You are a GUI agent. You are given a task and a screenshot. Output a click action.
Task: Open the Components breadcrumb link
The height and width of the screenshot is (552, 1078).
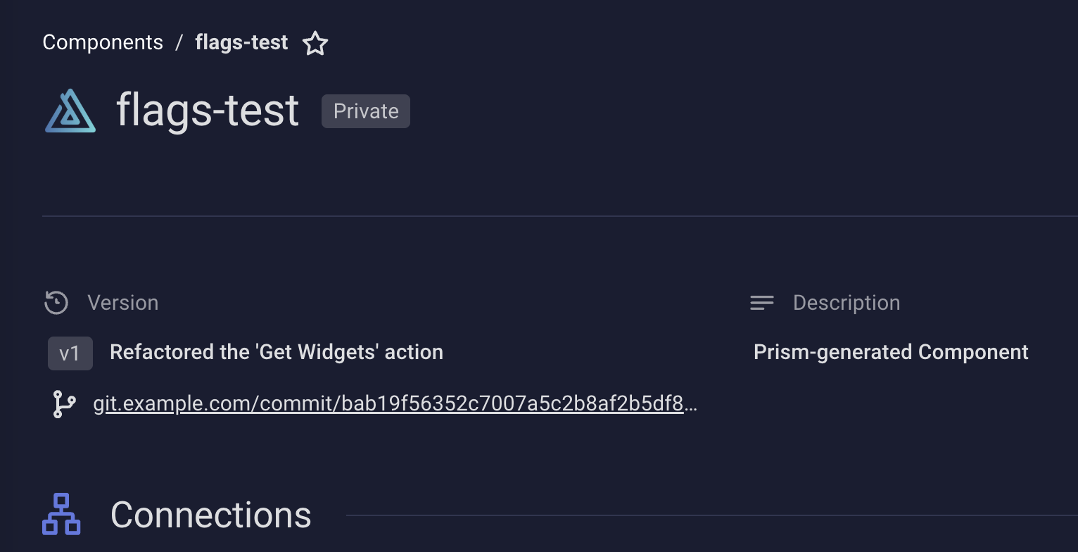(x=102, y=42)
